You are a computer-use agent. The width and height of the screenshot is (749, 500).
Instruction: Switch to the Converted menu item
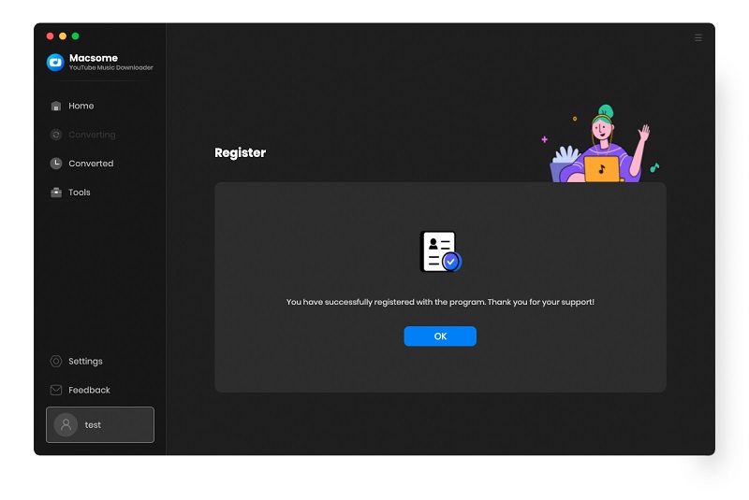pyautogui.click(x=91, y=164)
